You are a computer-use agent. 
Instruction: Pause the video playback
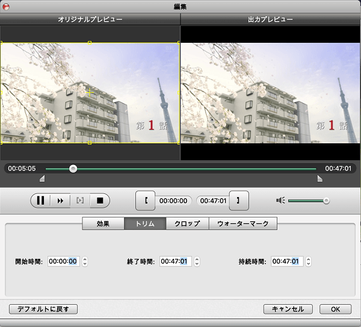40,201
